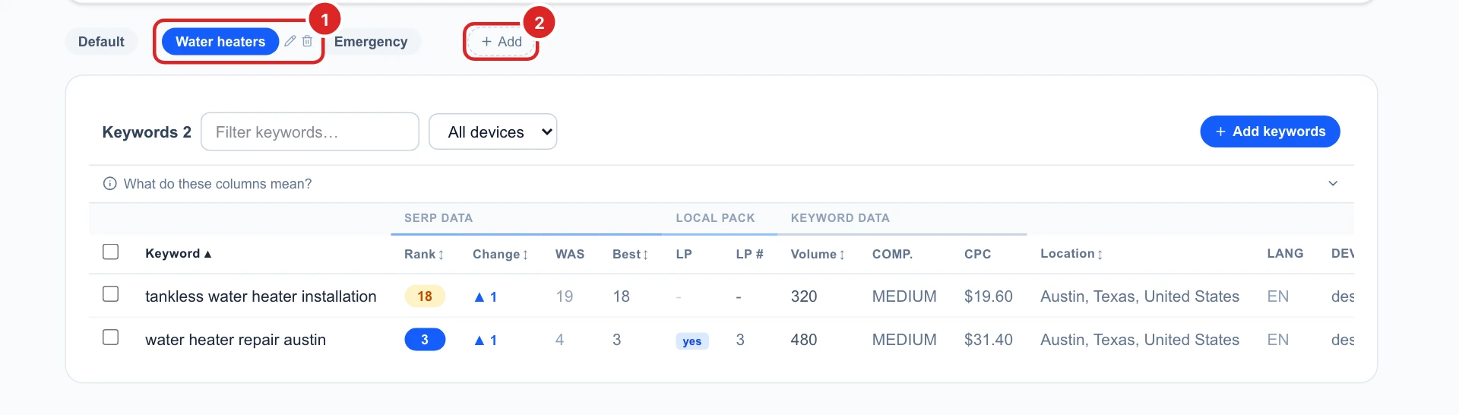1459x415 pixels.
Task: Click the Add keywords button
Action: coord(1270,131)
